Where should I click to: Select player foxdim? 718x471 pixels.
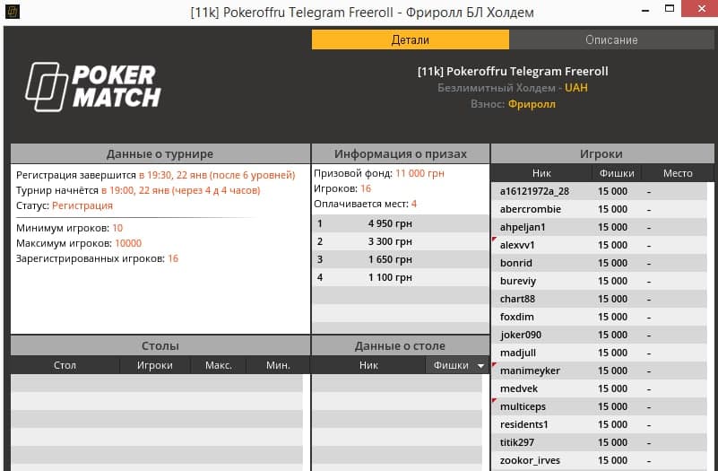[x=599, y=317]
